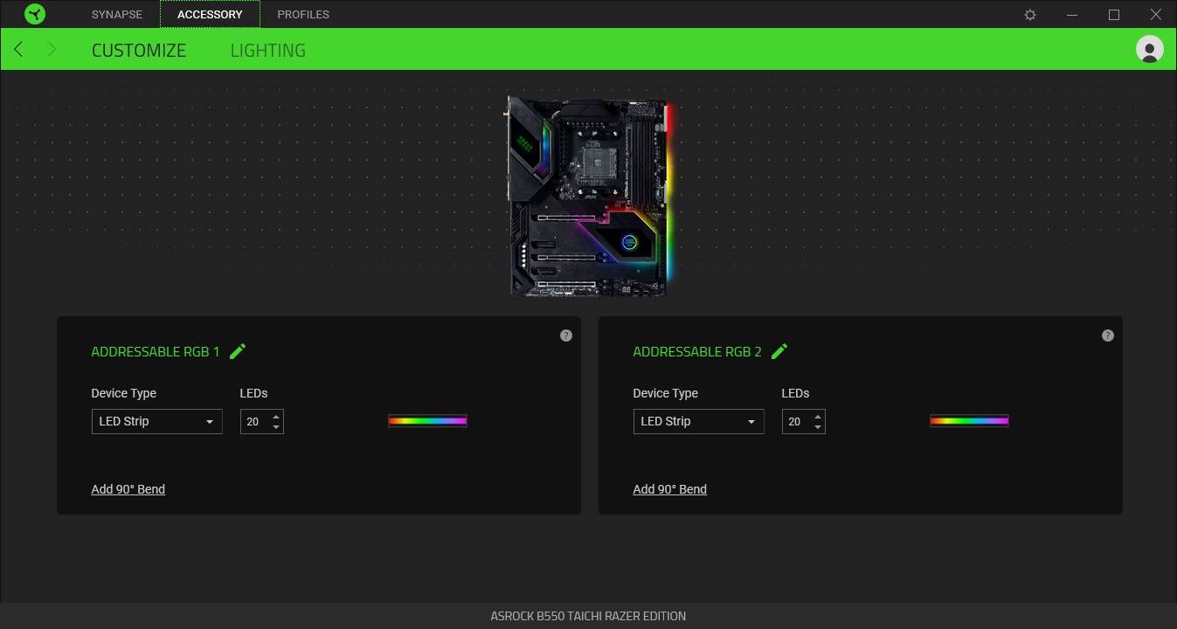
Task: Click the Addressable RGB 2 title
Action: click(x=697, y=352)
